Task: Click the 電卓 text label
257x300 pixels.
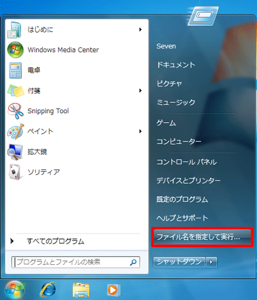Action: [x=34, y=70]
